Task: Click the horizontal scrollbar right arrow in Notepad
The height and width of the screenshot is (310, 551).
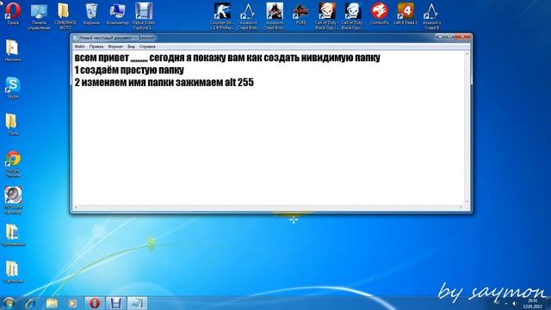Action: click(461, 208)
